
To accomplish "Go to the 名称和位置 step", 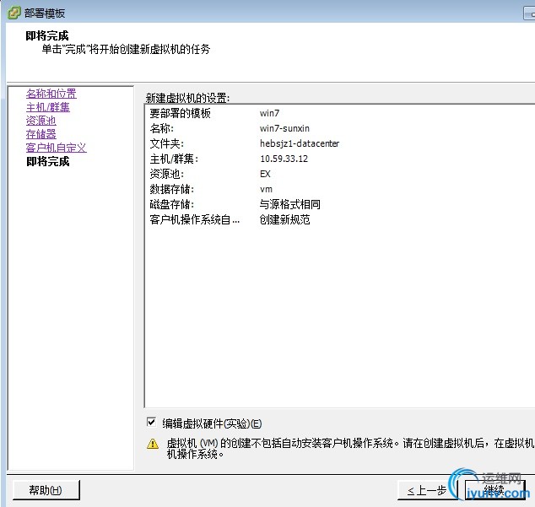I will coord(51,94).
